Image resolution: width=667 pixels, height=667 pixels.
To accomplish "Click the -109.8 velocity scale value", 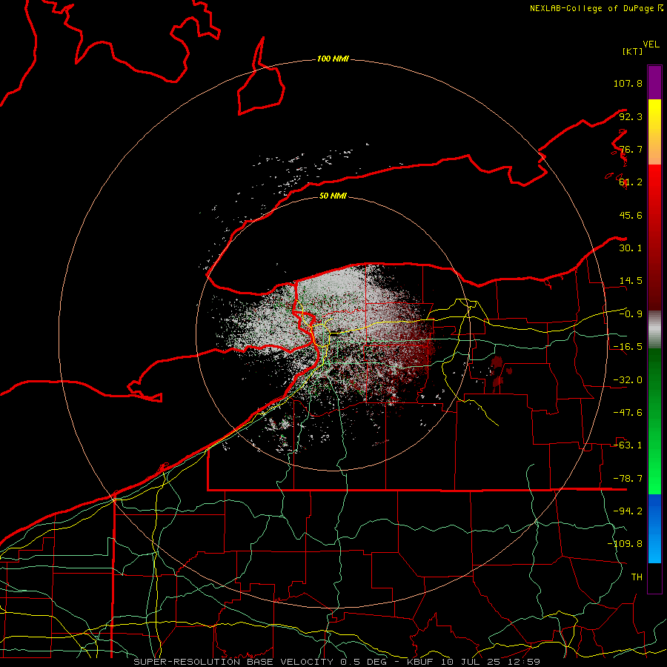I will 625,544.
